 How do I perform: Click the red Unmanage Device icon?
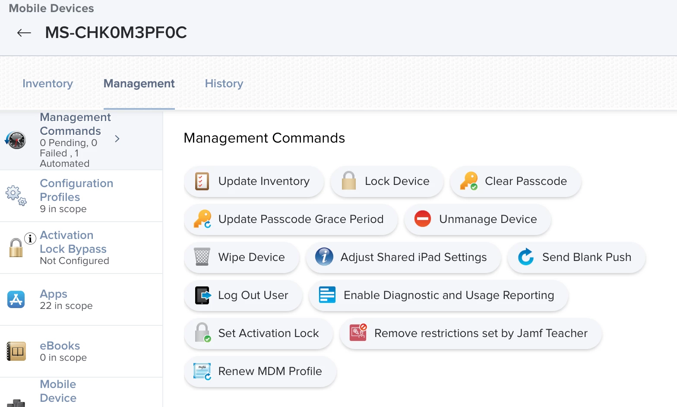coord(423,219)
